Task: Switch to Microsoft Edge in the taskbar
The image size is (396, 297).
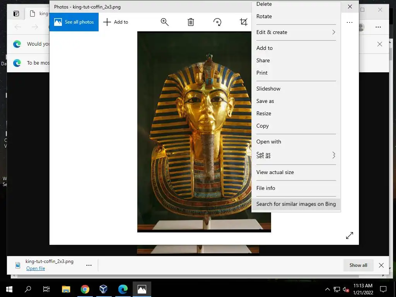Action: pos(123,289)
